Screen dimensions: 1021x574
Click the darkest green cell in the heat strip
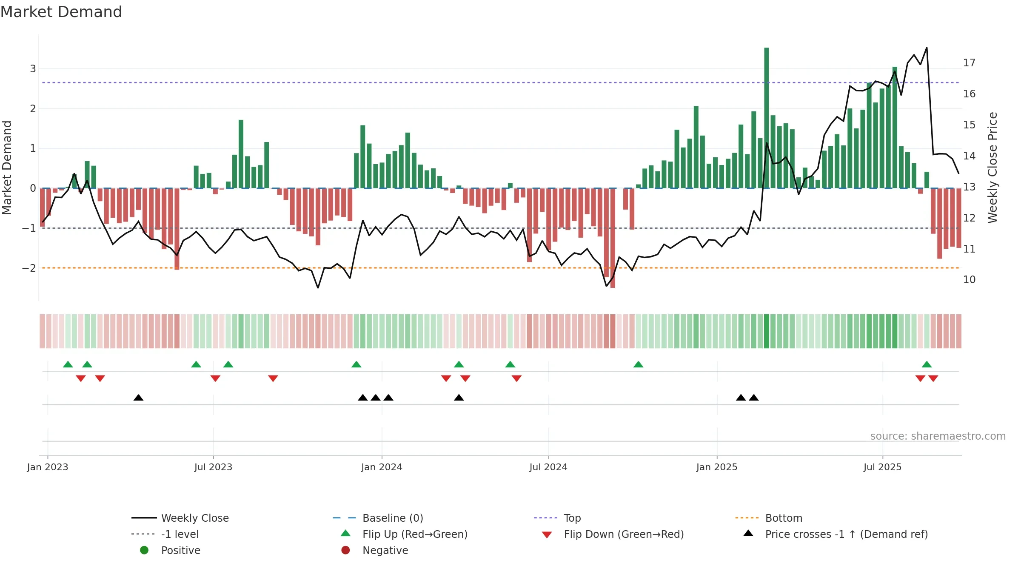tap(767, 331)
